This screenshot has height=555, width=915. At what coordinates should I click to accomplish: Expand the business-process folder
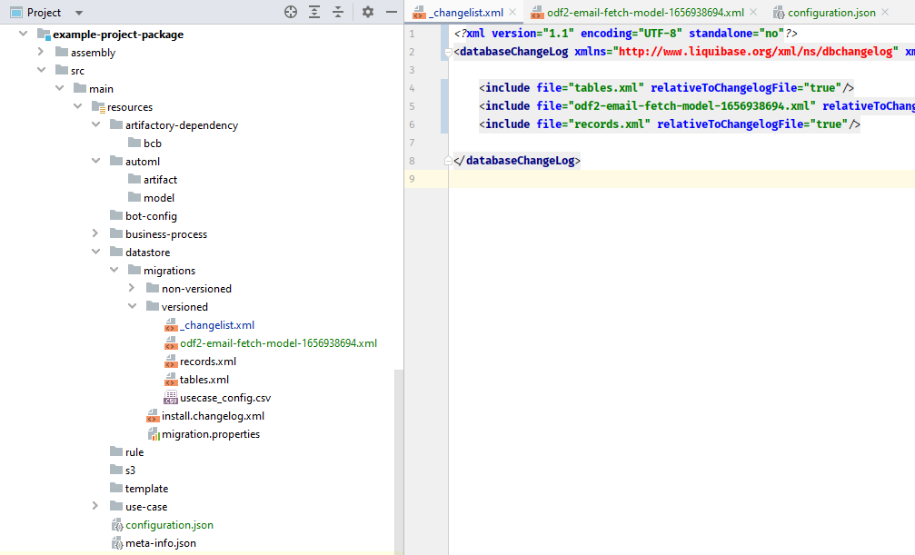pyautogui.click(x=95, y=233)
